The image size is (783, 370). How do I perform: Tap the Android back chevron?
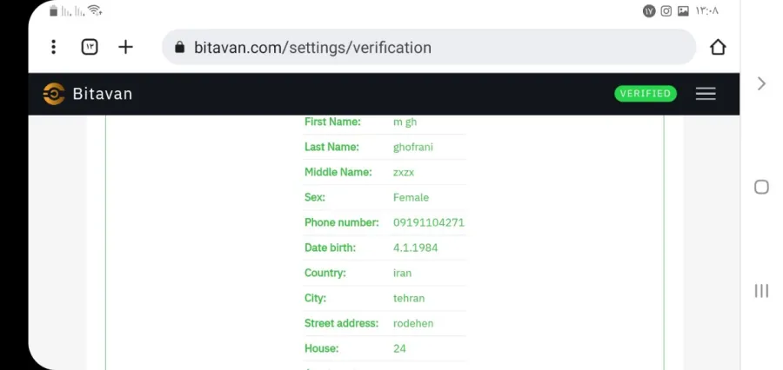(761, 83)
